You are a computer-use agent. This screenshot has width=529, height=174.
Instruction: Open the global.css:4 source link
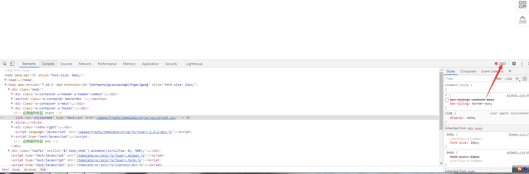pos(518,95)
